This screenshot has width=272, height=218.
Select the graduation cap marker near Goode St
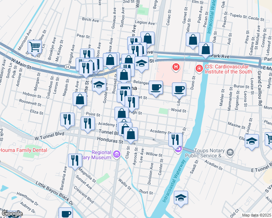[99, 85]
